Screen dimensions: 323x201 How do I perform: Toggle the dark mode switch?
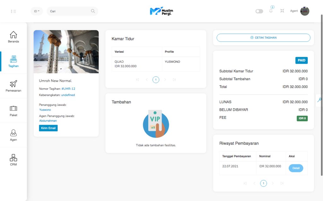click(x=259, y=11)
